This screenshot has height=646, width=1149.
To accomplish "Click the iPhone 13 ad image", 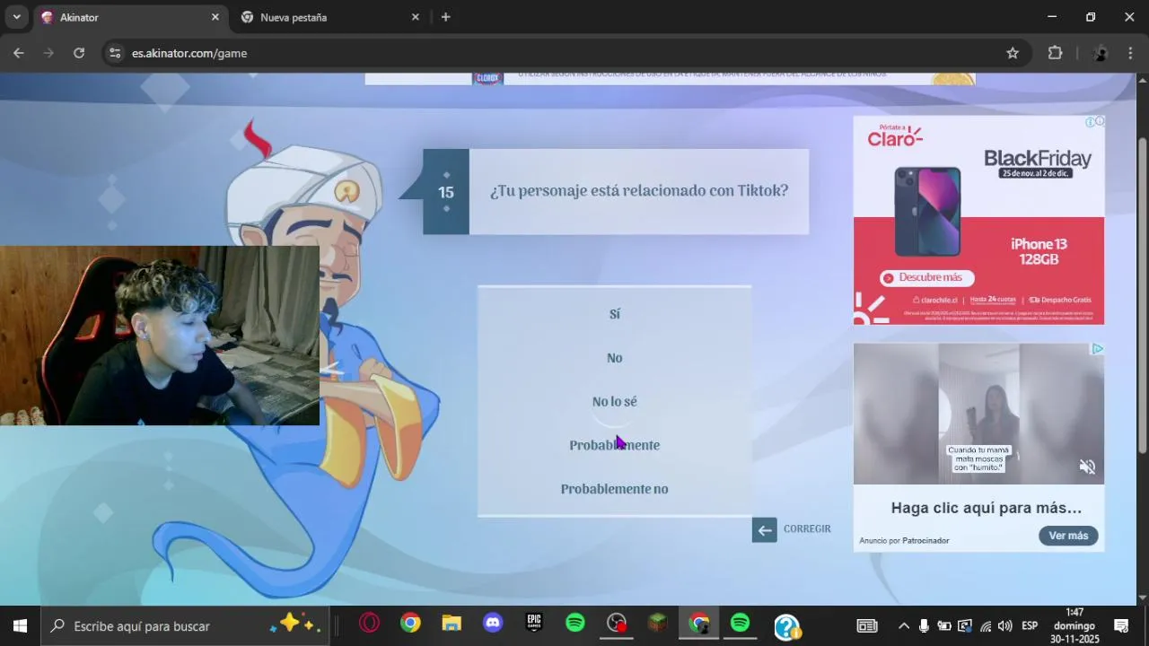I will (x=927, y=212).
